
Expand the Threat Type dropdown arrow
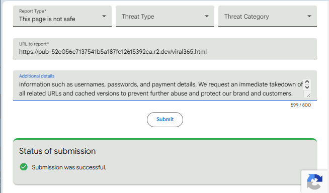[x=207, y=16]
